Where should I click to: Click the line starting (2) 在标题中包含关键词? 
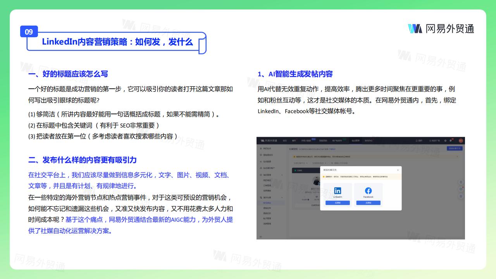(x=94, y=125)
